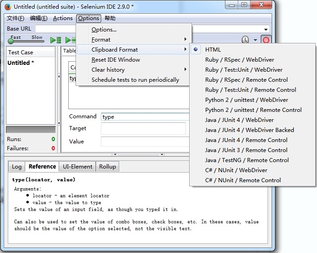The width and height of the screenshot is (317, 253).
Task: Select Ruby / RSpec / WebDriver format
Action: tap(252, 60)
